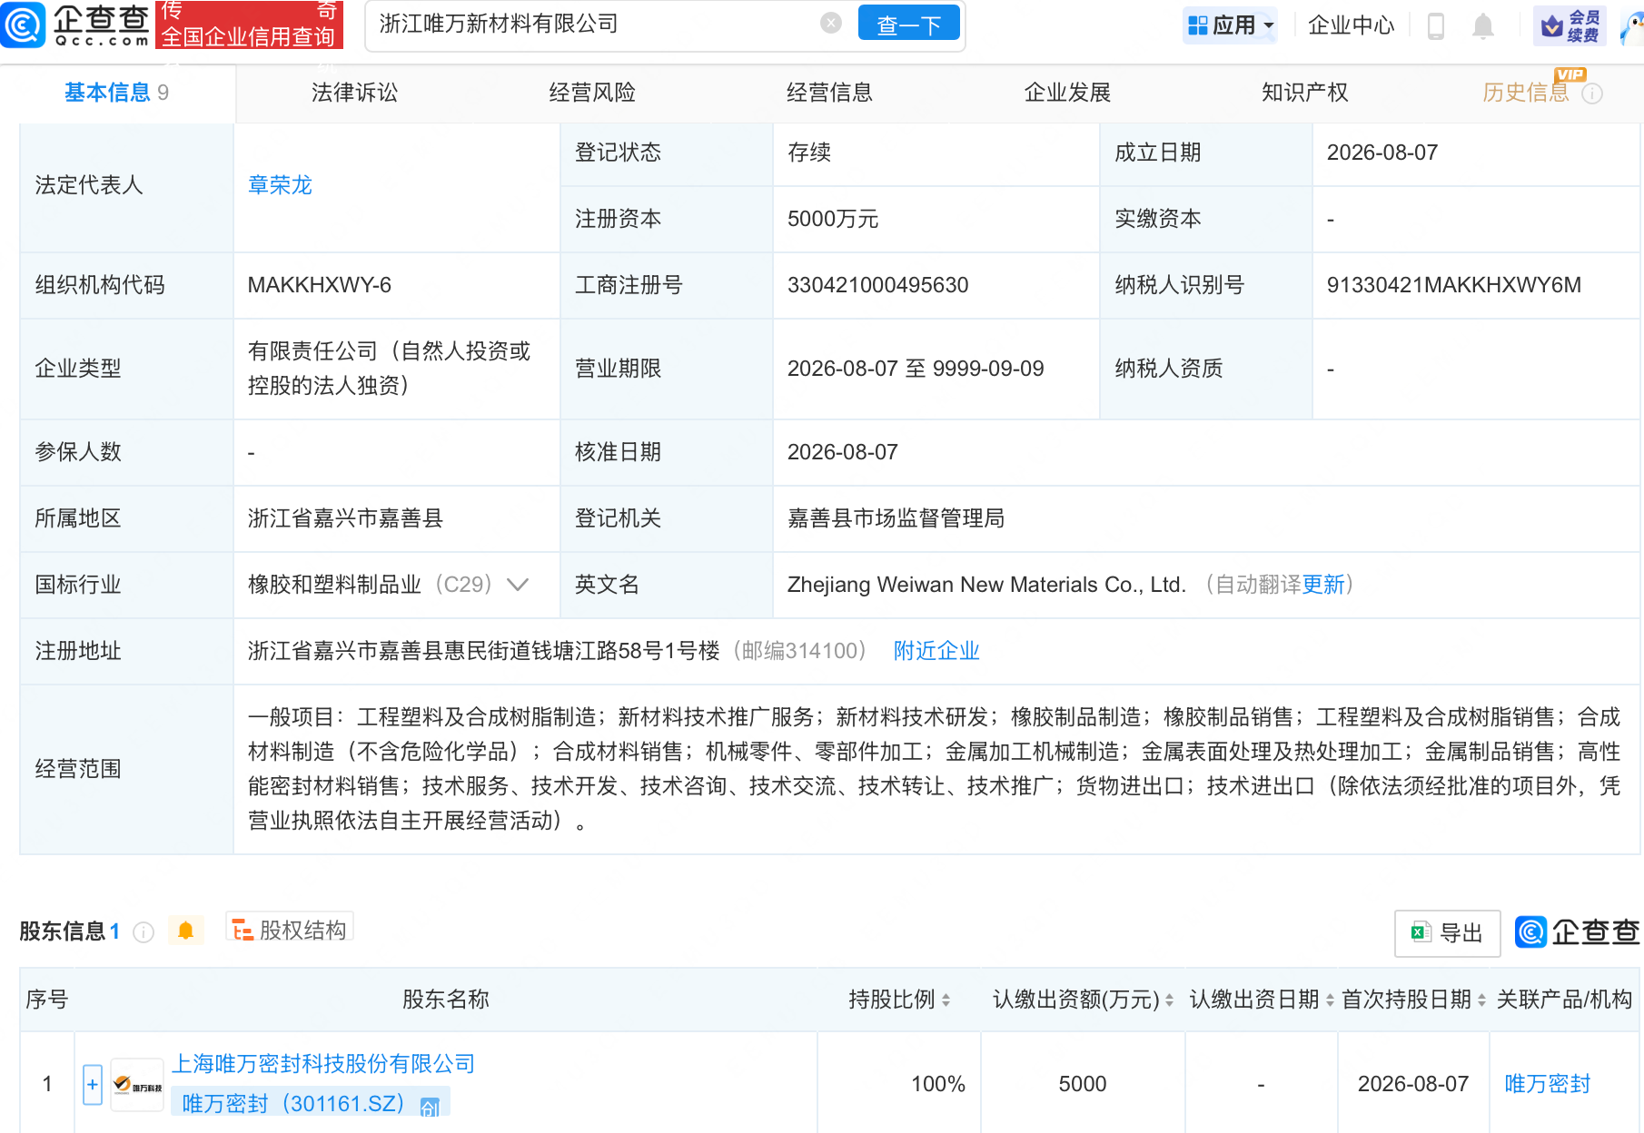Select region value 浙江省嘉兴市嘉善县

345,518
